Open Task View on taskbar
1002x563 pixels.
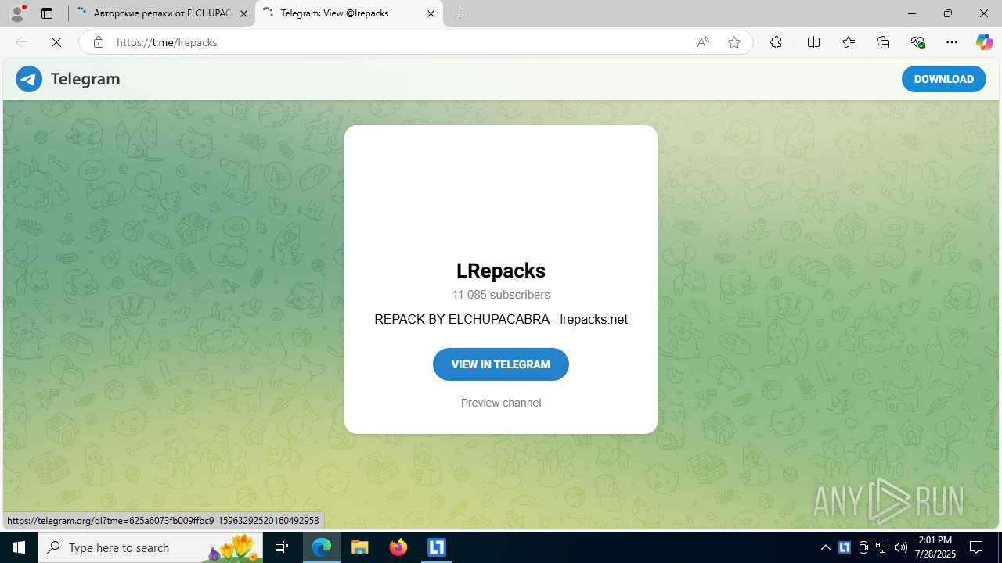[283, 547]
